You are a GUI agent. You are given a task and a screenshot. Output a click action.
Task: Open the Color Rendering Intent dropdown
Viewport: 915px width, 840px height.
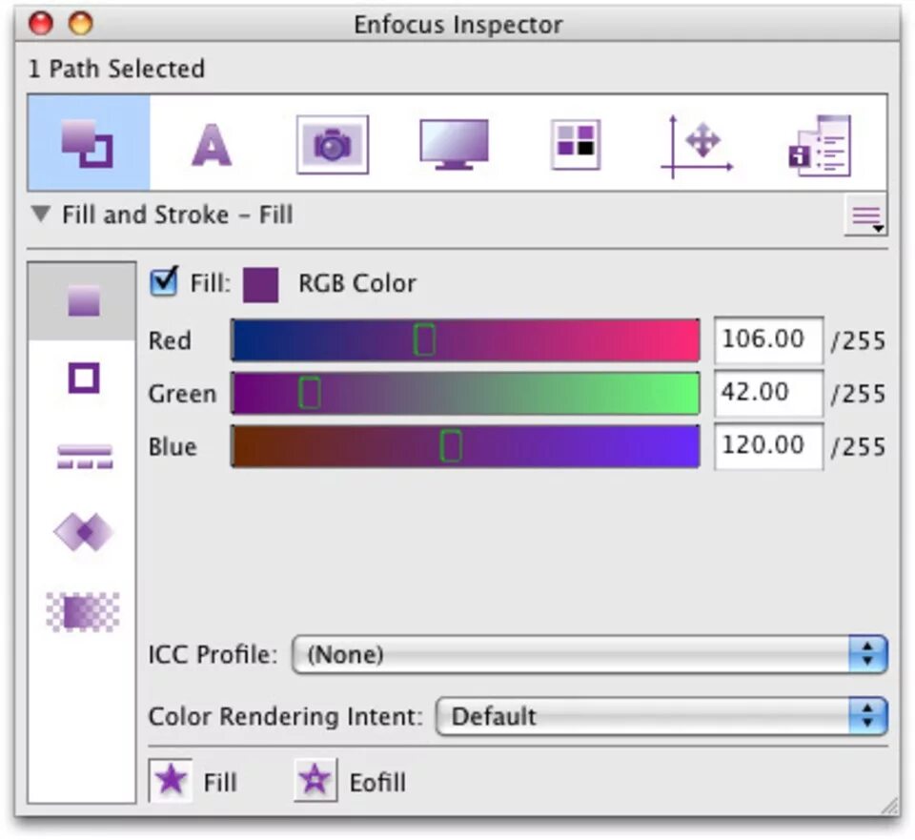pyautogui.click(x=661, y=716)
